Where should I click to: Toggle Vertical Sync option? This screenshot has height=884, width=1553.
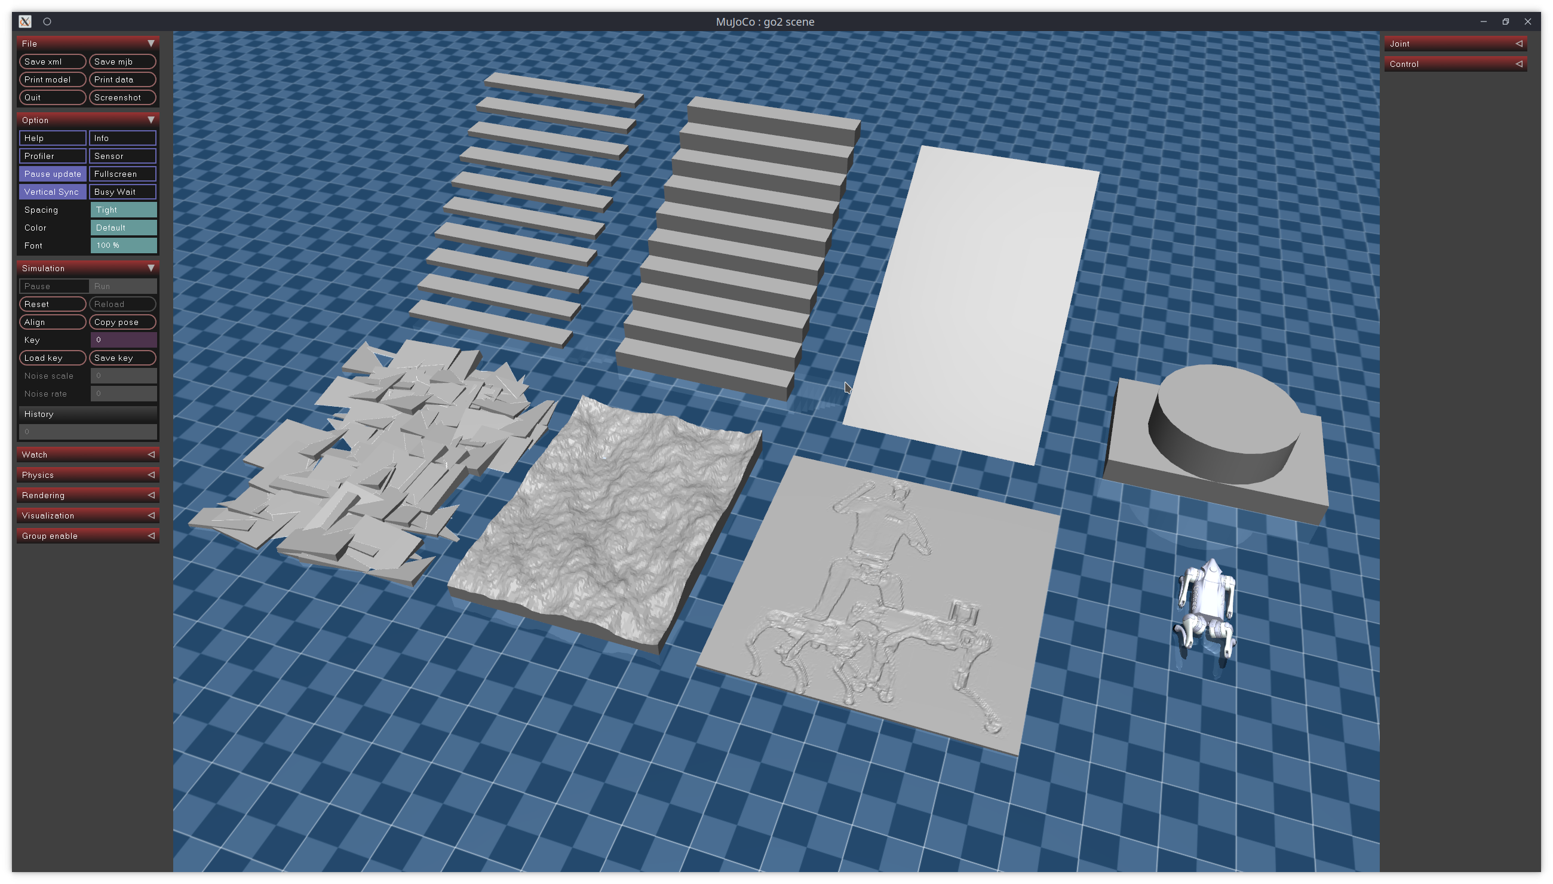pos(51,192)
